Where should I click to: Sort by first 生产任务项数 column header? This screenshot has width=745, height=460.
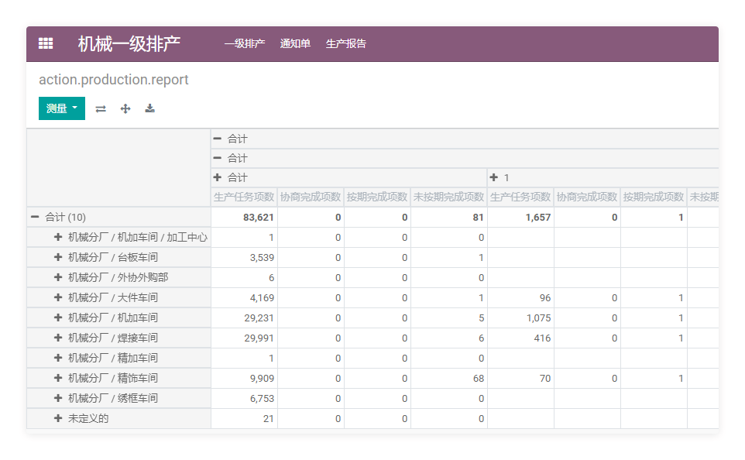[244, 197]
